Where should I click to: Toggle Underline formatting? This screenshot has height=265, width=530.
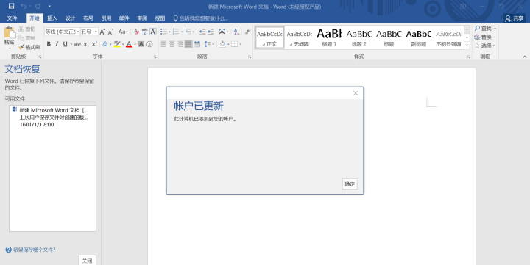coord(66,44)
